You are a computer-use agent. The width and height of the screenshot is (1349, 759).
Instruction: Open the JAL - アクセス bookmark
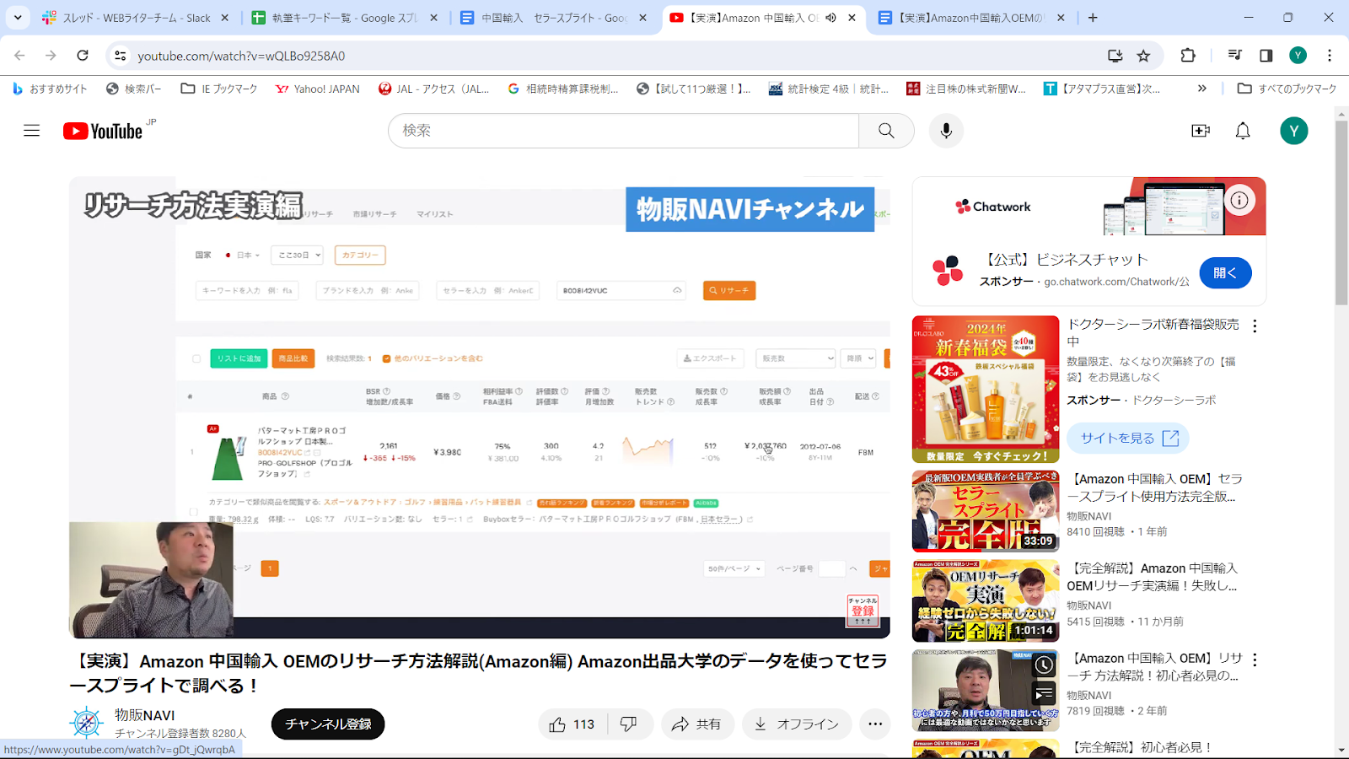[x=433, y=89]
